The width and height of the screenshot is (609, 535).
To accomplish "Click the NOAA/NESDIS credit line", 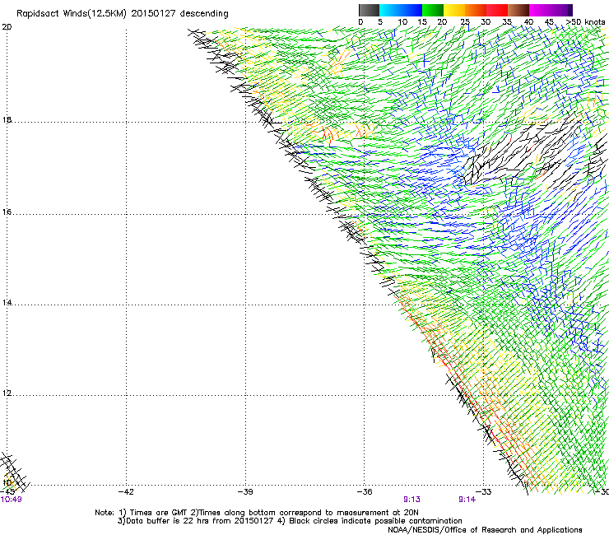I will [485, 530].
